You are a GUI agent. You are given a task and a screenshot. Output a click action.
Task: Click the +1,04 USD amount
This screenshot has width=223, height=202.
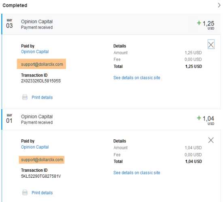click(x=206, y=120)
